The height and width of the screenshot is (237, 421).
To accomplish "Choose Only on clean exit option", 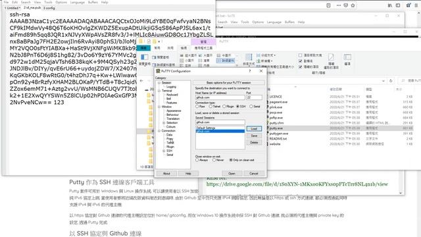I will 231,160.
